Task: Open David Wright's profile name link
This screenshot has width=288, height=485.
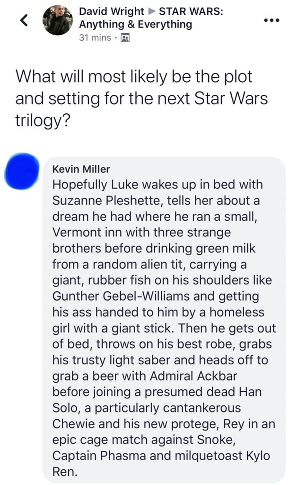Action: click(x=111, y=11)
